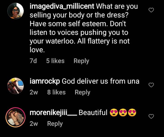Select the 2w timestamp under iamrockp
This screenshot has height=137, width=164.
coord(34,92)
